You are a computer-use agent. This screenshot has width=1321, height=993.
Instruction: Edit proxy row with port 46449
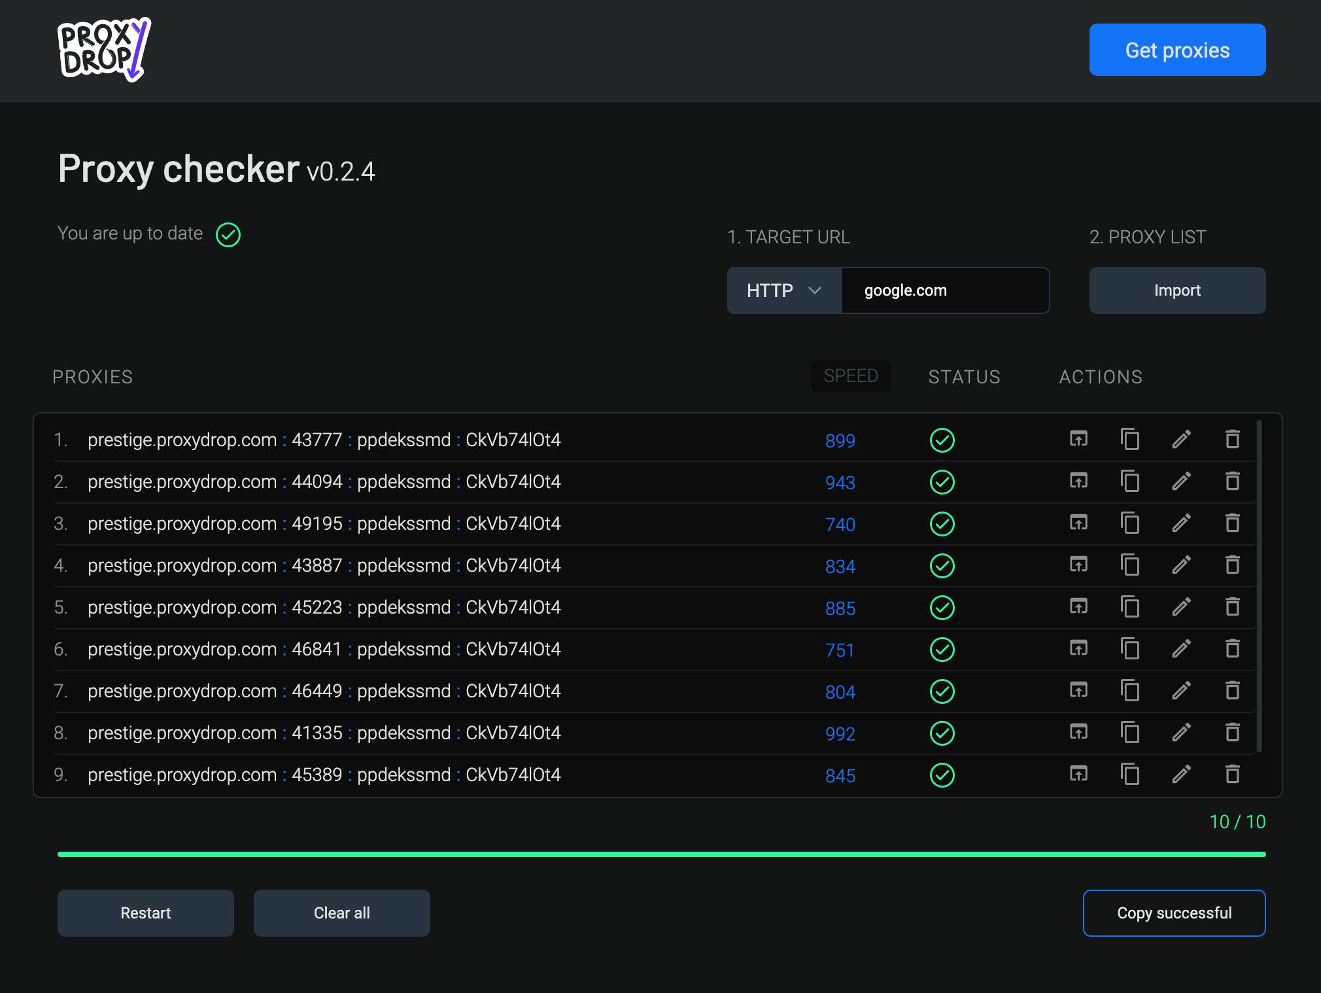tap(1181, 690)
